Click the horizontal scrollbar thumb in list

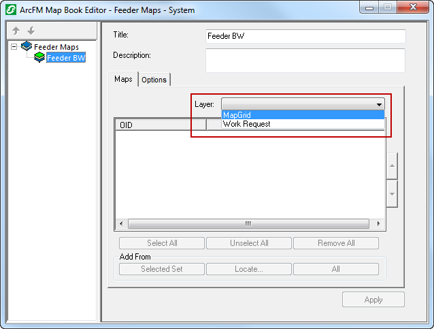tap(250, 223)
